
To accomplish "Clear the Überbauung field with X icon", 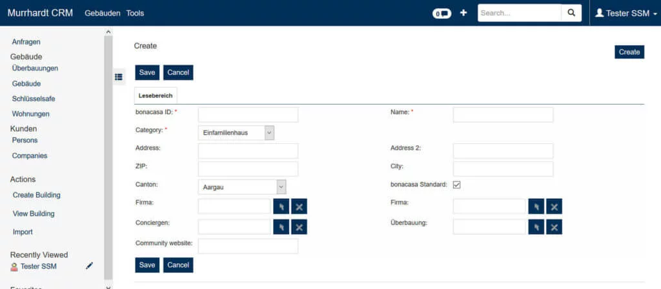I will pos(554,226).
